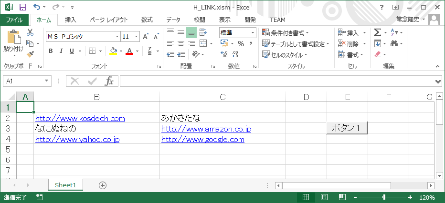The height and width of the screenshot is (203, 445).
Task: Toggle align text right
Action: coord(191,43)
